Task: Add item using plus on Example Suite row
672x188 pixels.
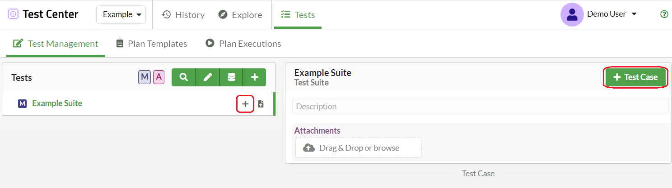Action: pyautogui.click(x=245, y=104)
